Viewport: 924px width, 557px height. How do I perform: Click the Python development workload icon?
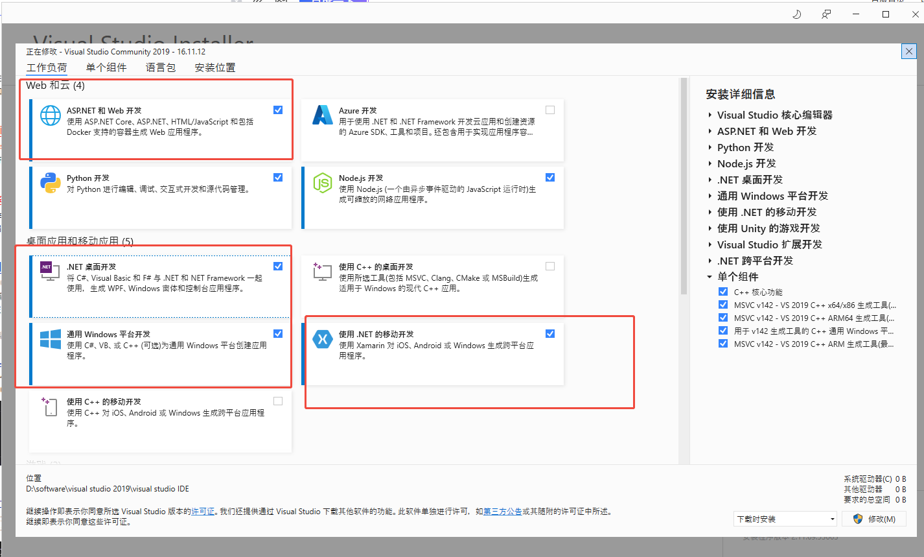[x=50, y=183]
